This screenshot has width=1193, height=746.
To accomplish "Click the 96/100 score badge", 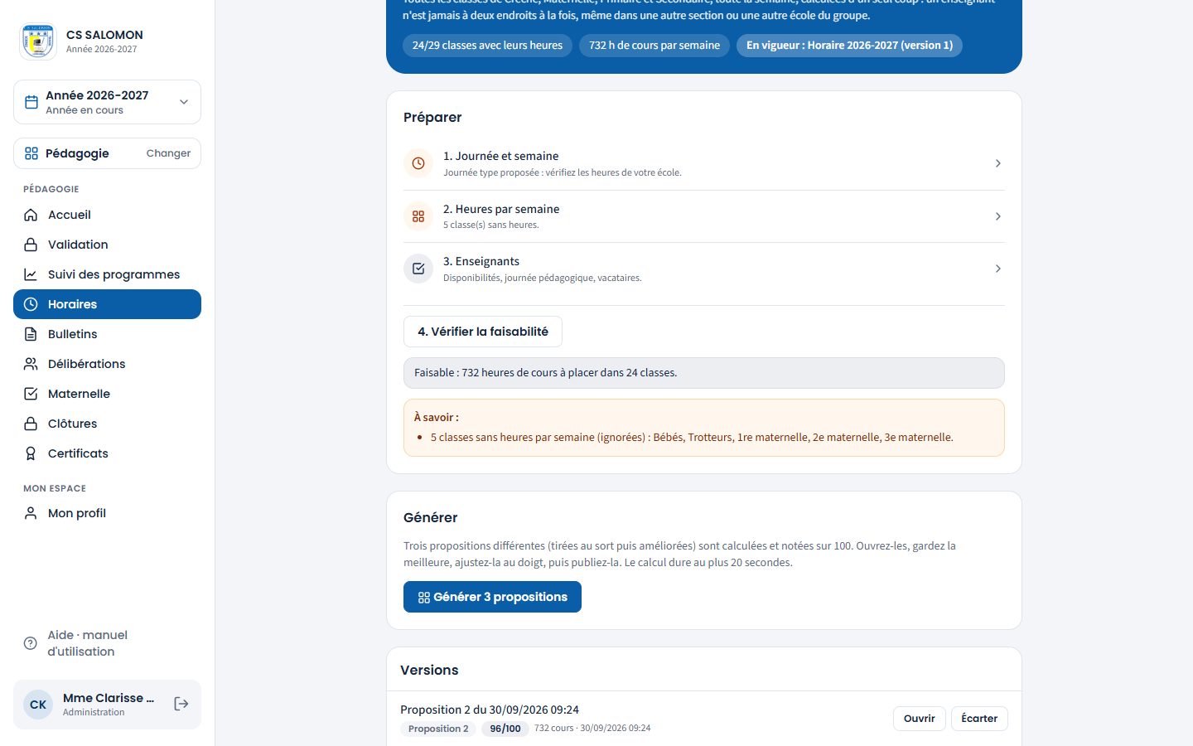I will (x=505, y=729).
